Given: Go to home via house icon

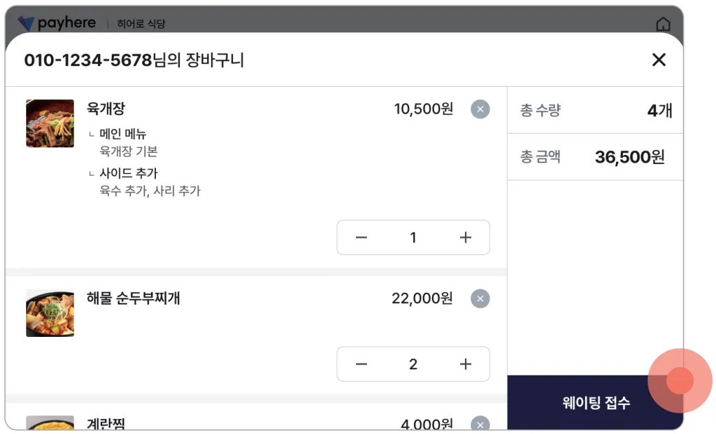Looking at the screenshot, I should (x=663, y=25).
